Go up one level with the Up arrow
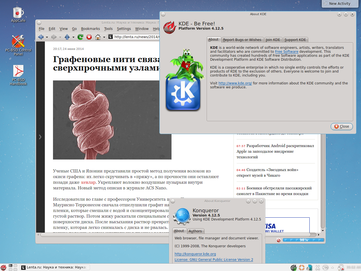The image size is (361, 271). point(67,37)
